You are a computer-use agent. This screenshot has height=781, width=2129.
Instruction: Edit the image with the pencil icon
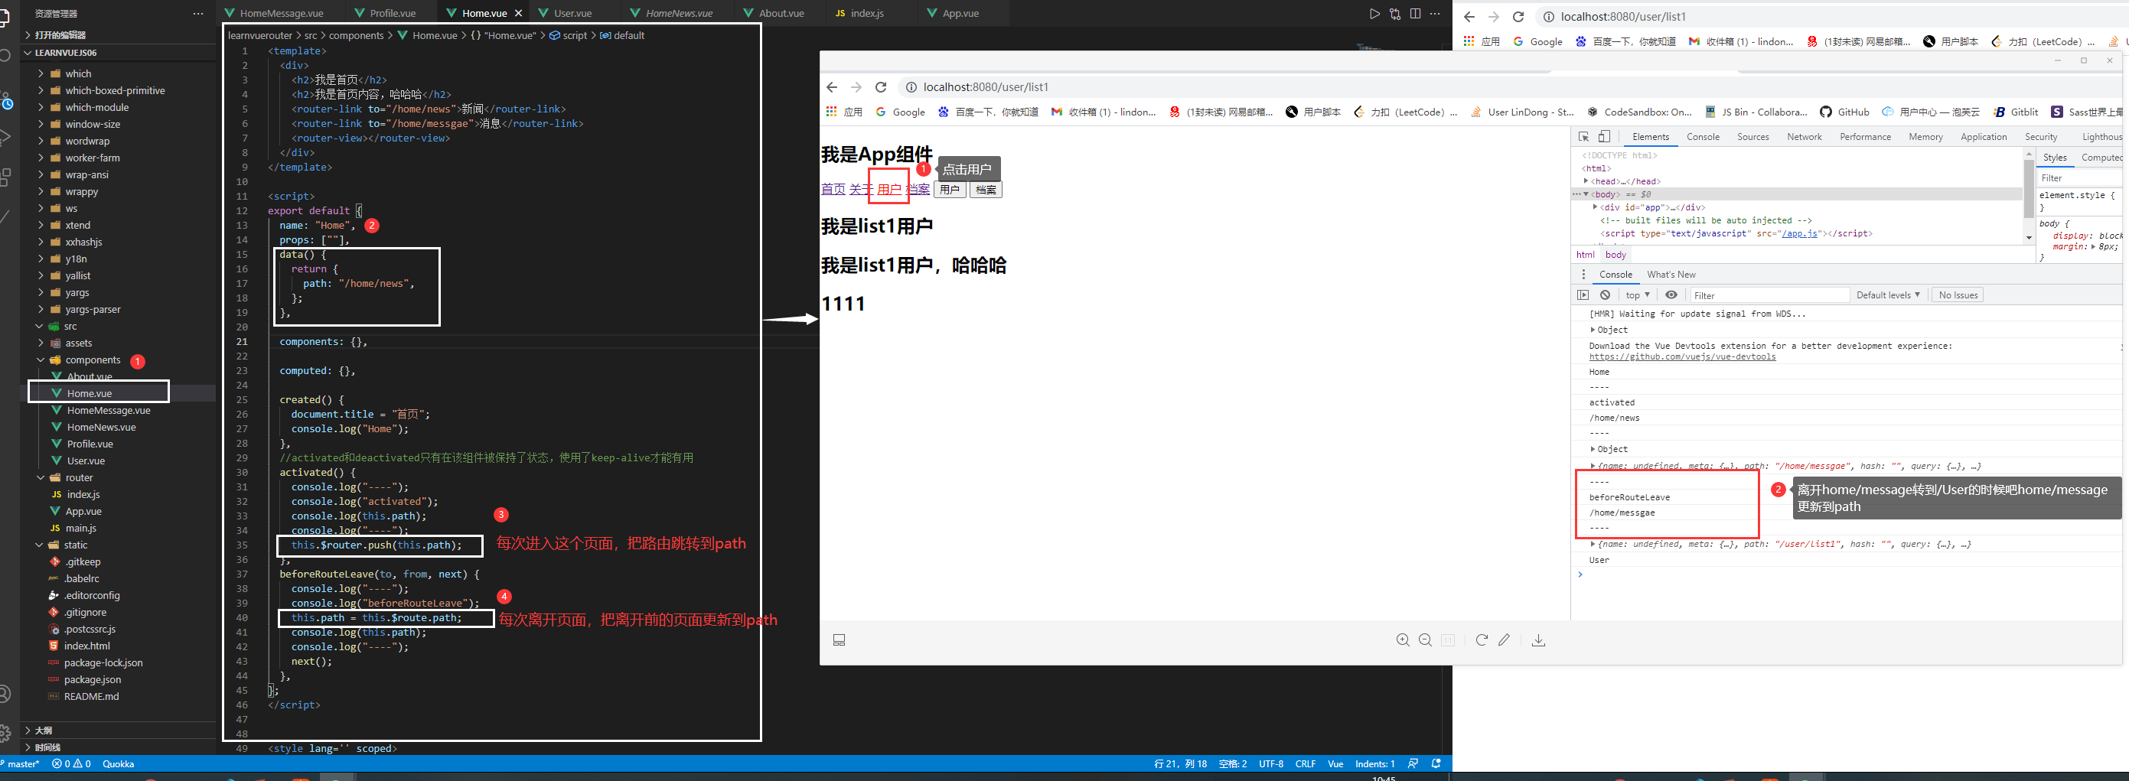1505,639
